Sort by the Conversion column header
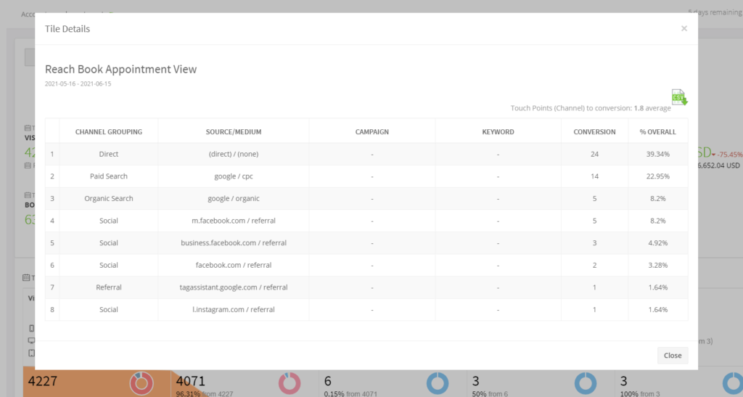The width and height of the screenshot is (743, 397). pyautogui.click(x=594, y=132)
